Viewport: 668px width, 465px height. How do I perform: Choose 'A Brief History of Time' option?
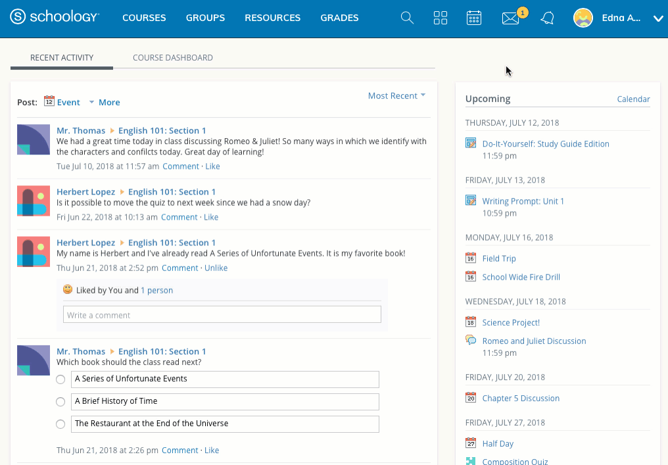(60, 402)
